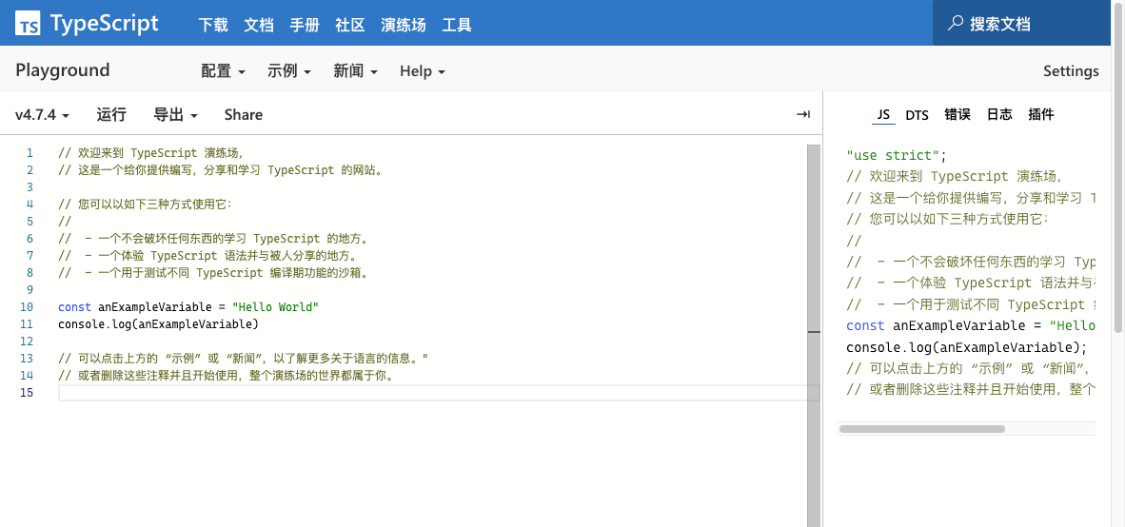
Task: Switch to the 插件 plugins tab
Action: pos(1041,115)
